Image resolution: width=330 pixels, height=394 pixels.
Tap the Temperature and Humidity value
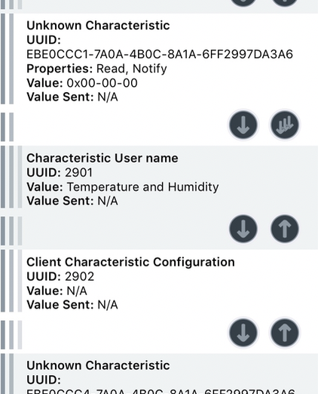point(143,187)
